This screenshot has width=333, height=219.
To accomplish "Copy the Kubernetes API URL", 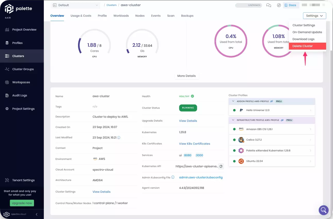I will (x=221, y=166).
